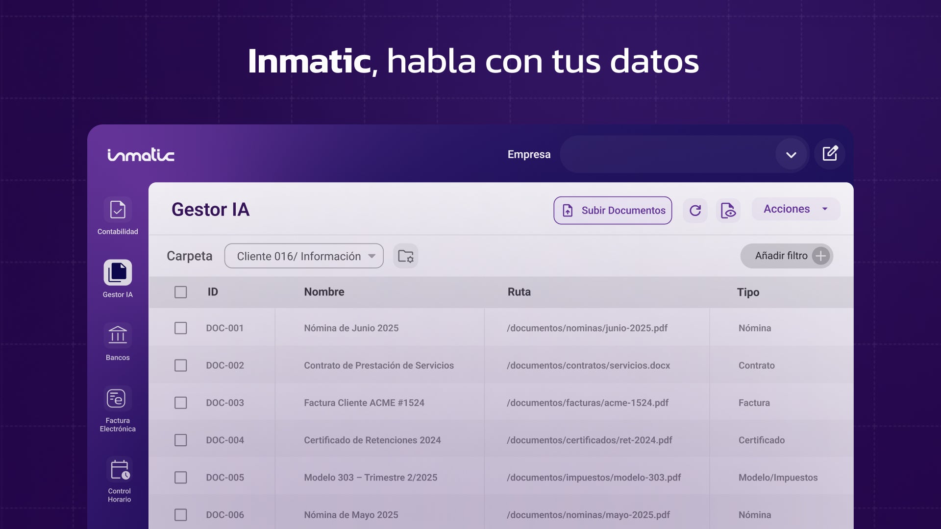941x529 pixels.
Task: Expand the Empresa selection dropdown
Action: tap(791, 154)
